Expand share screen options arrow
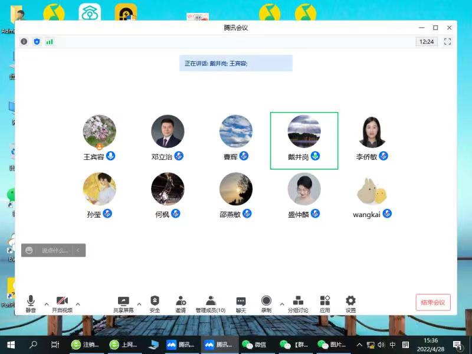This screenshot has width=472, height=354. pyautogui.click(x=139, y=304)
